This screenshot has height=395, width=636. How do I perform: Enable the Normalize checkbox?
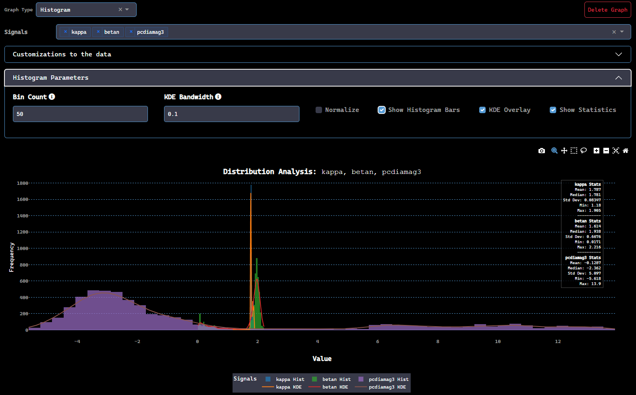(x=319, y=110)
